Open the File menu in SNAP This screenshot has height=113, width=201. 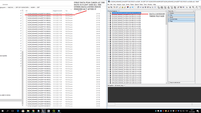(x=108, y=4)
